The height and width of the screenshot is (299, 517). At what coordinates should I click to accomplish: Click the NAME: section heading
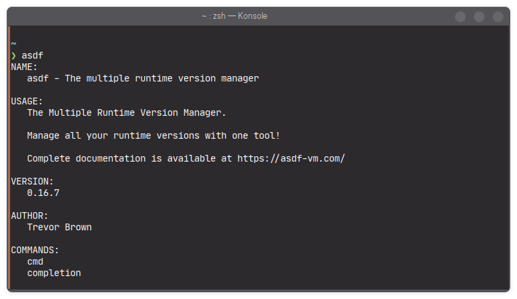25,67
